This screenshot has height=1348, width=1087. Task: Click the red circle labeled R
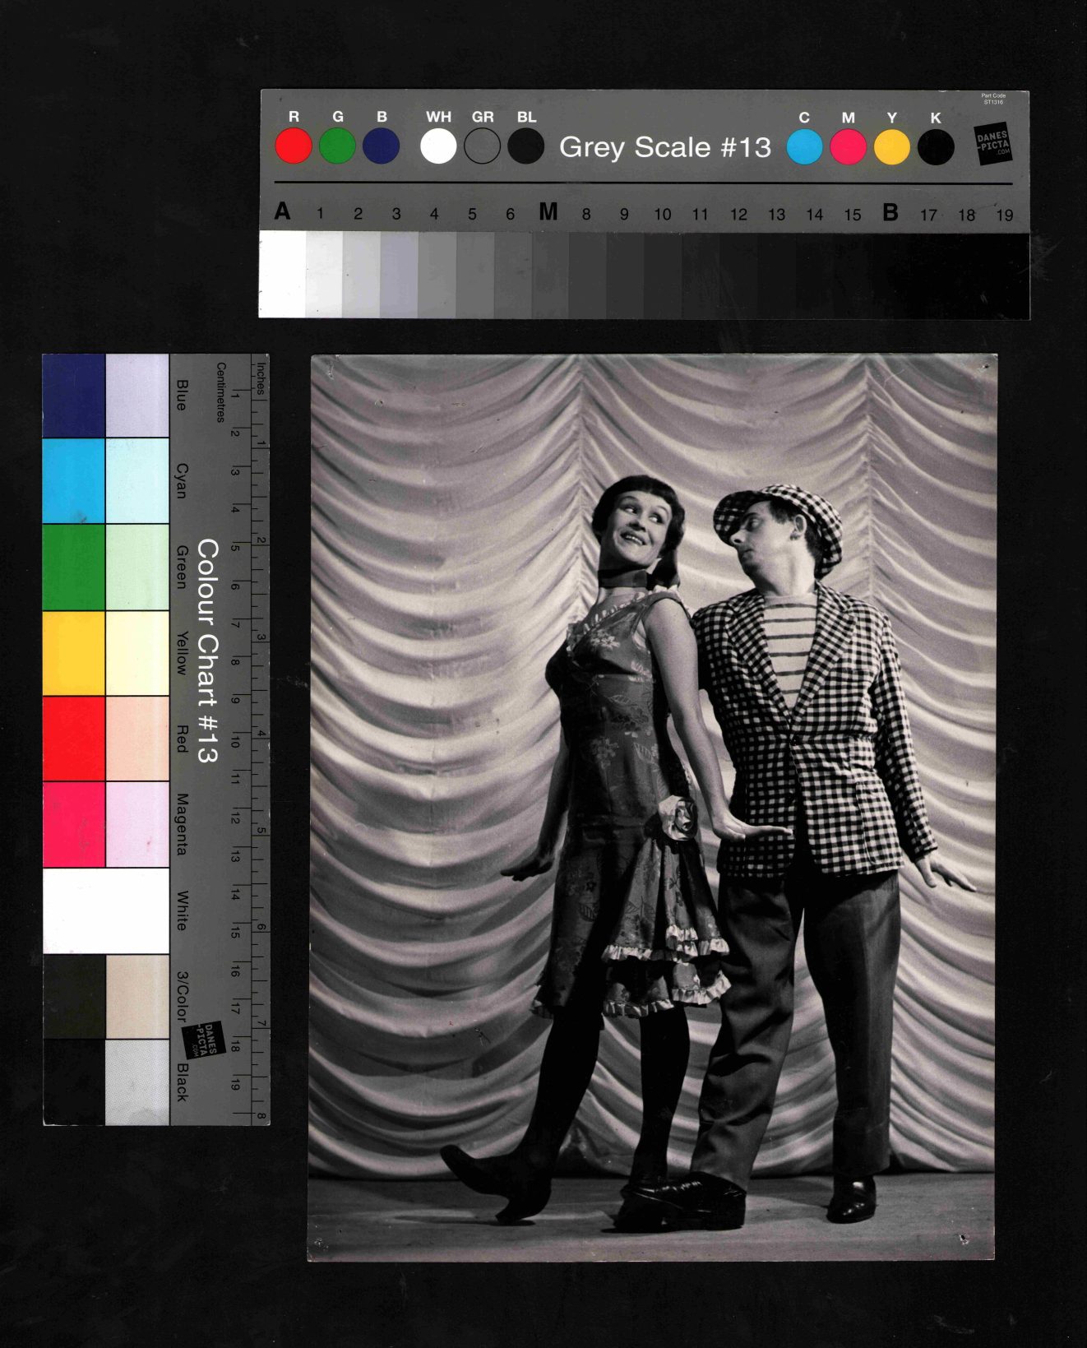coord(294,147)
